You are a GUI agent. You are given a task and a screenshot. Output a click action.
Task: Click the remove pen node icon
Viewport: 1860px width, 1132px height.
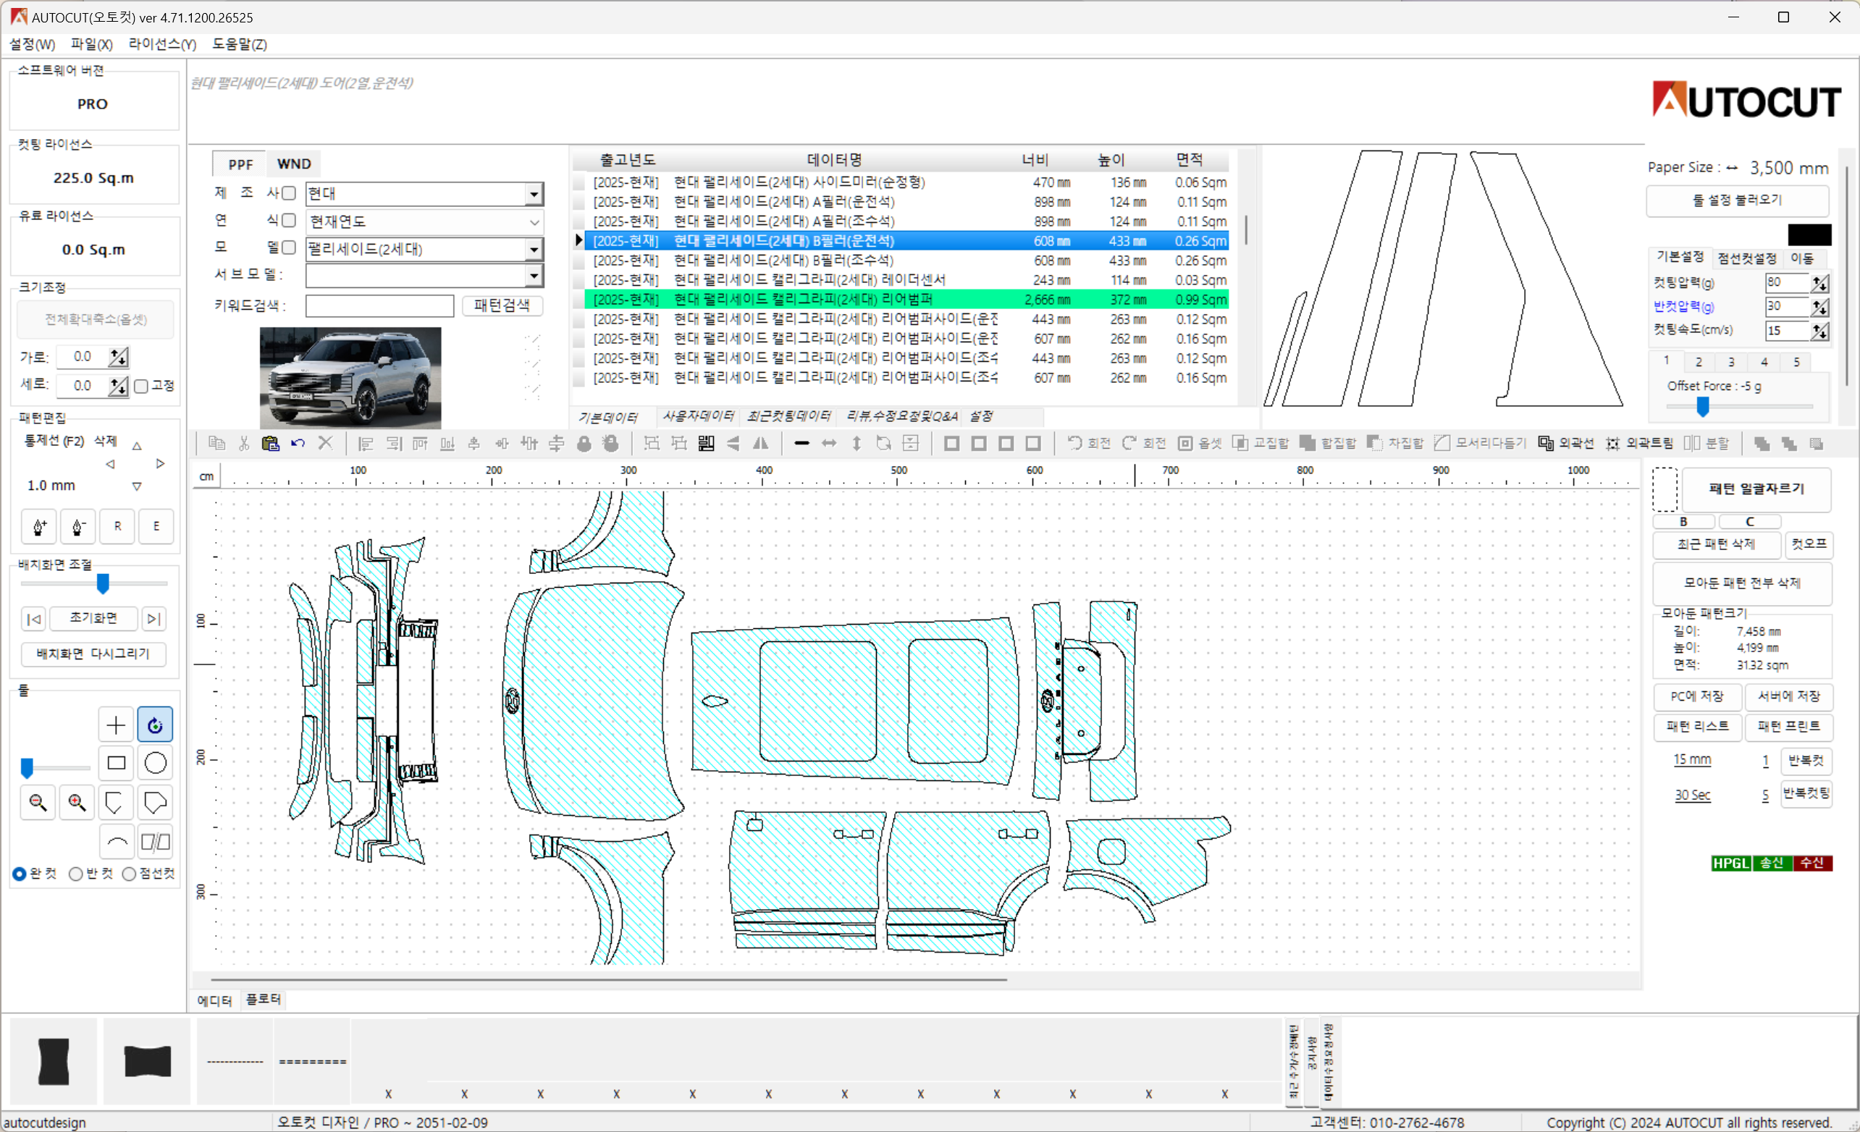(x=77, y=526)
